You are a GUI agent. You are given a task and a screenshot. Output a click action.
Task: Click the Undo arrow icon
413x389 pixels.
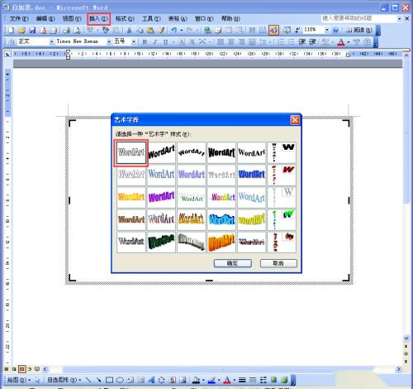pos(173,30)
